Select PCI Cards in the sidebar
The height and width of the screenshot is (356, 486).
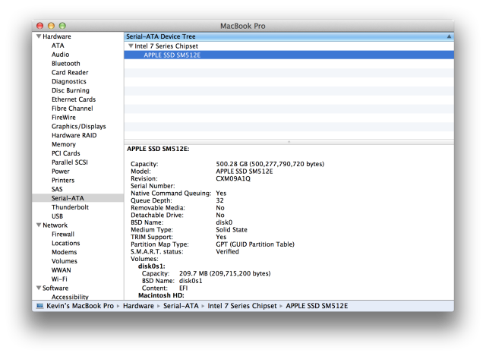66,153
